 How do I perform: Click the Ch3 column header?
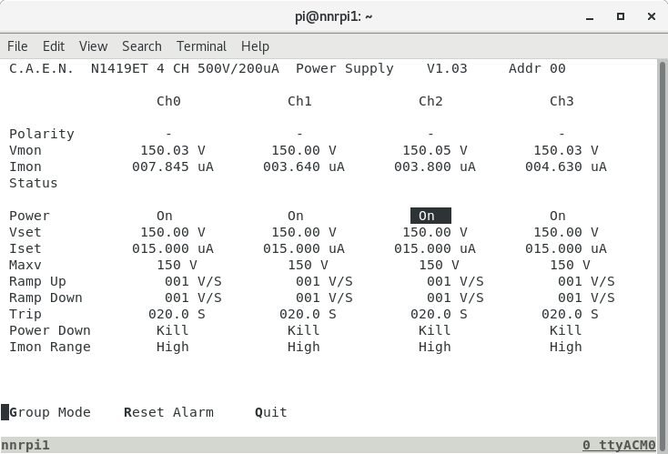point(562,101)
